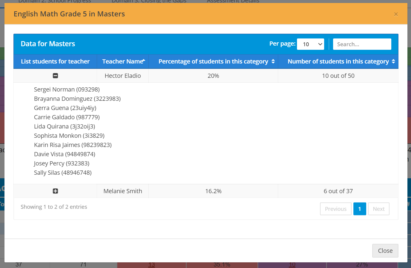Click student Brayanna Dominguez

(x=77, y=99)
